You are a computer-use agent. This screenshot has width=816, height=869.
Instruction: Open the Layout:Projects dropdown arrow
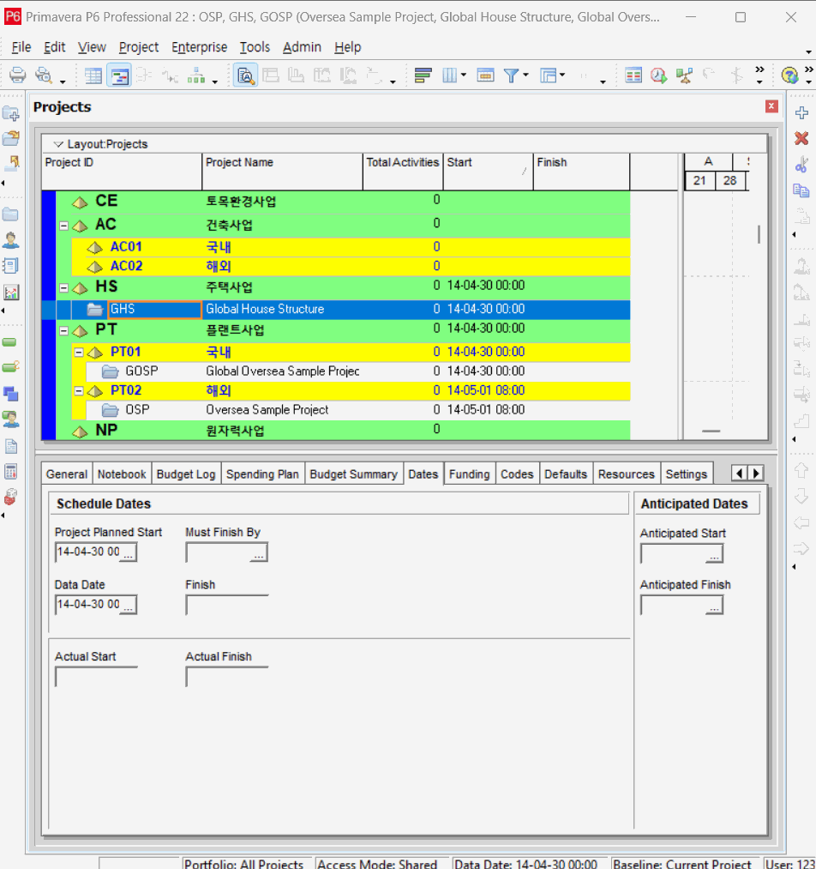click(x=58, y=144)
